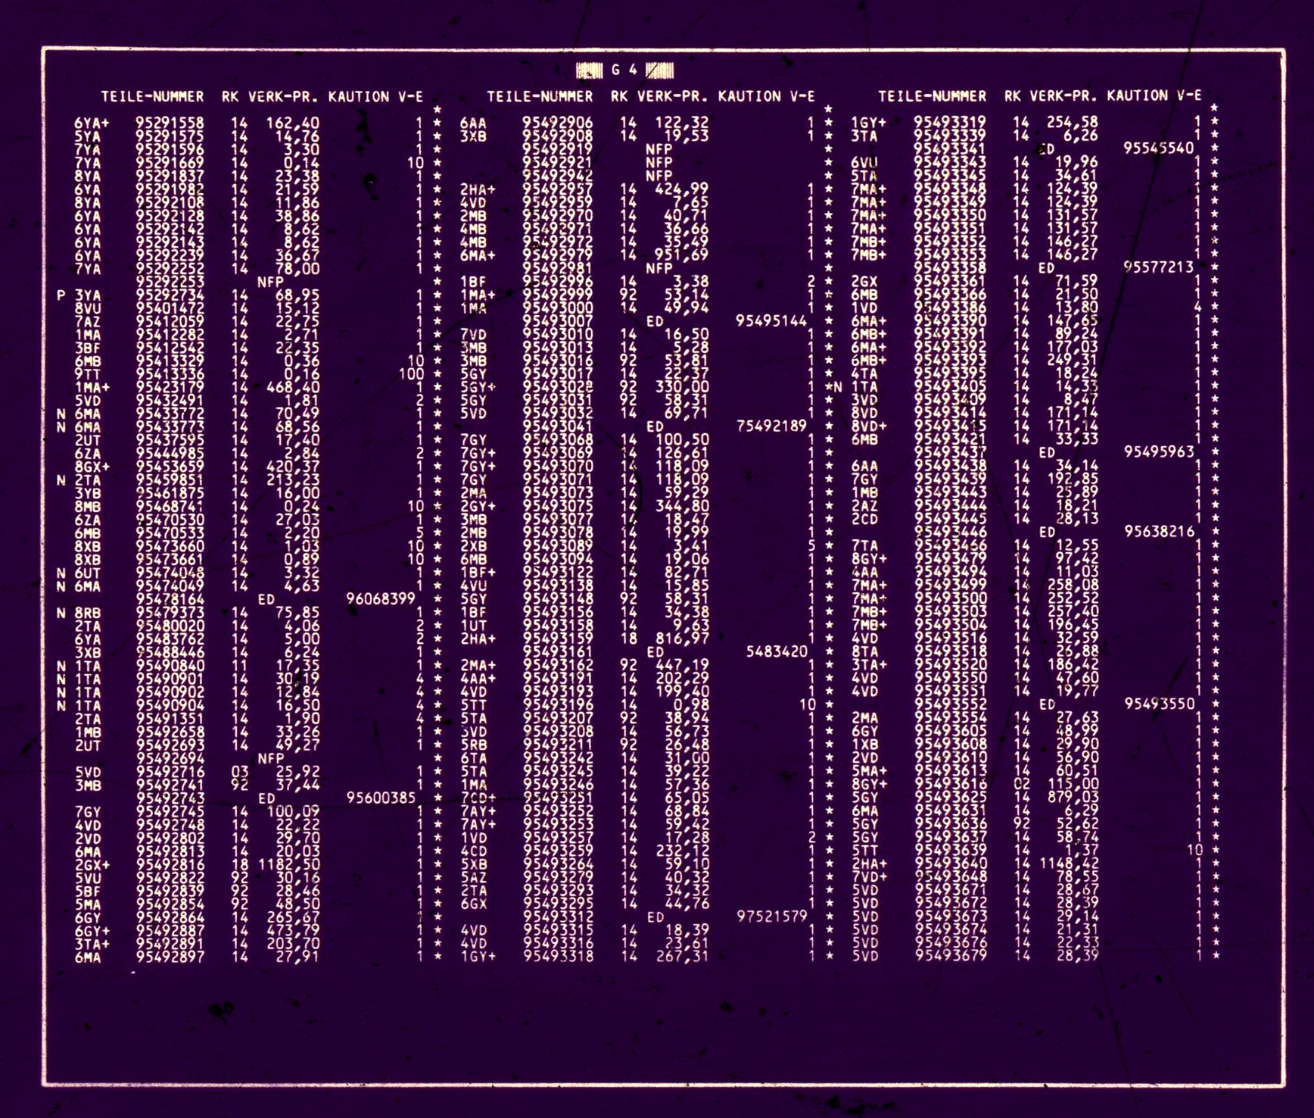This screenshot has height=1118, width=1314.
Task: Select part number 95291558
Action: (170, 123)
